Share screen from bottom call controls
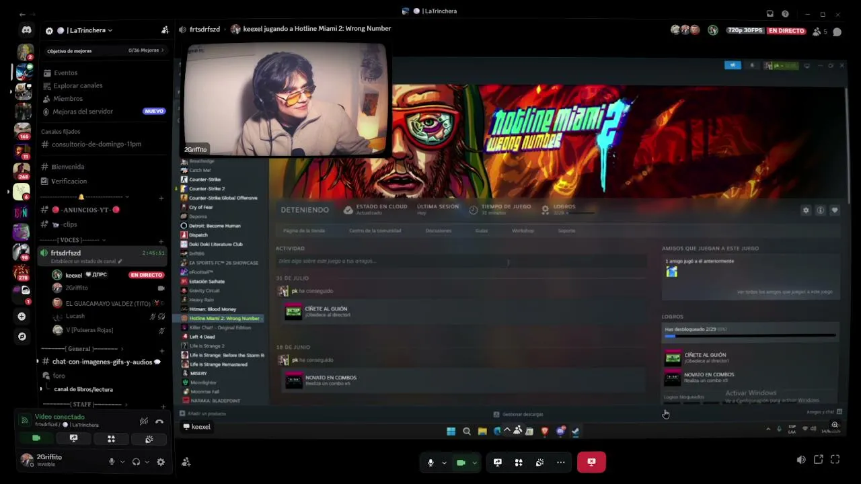 coord(498,462)
